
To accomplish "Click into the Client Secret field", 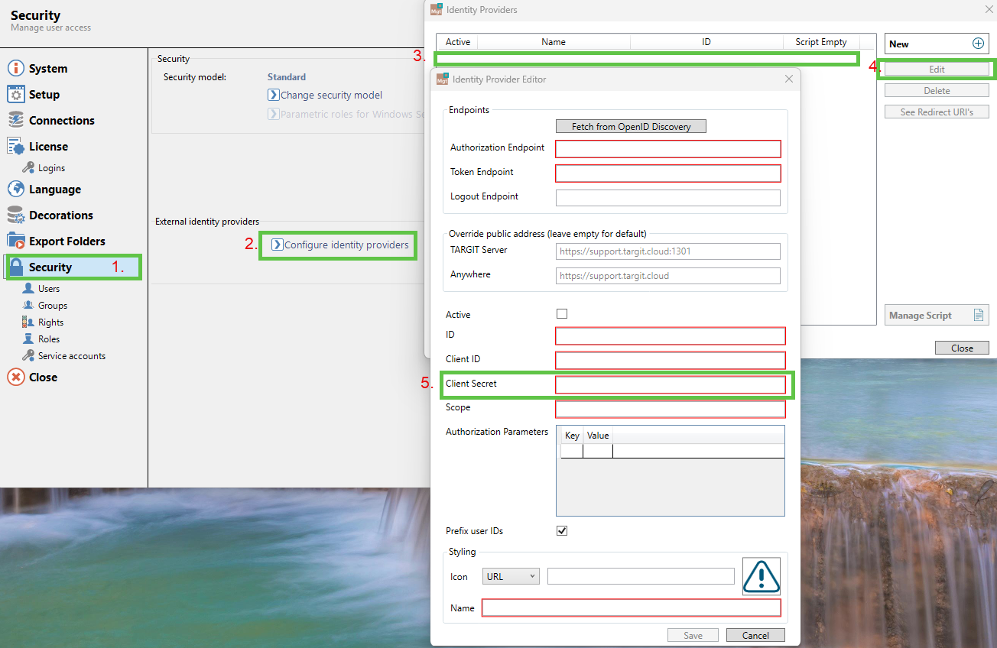I will pyautogui.click(x=670, y=384).
